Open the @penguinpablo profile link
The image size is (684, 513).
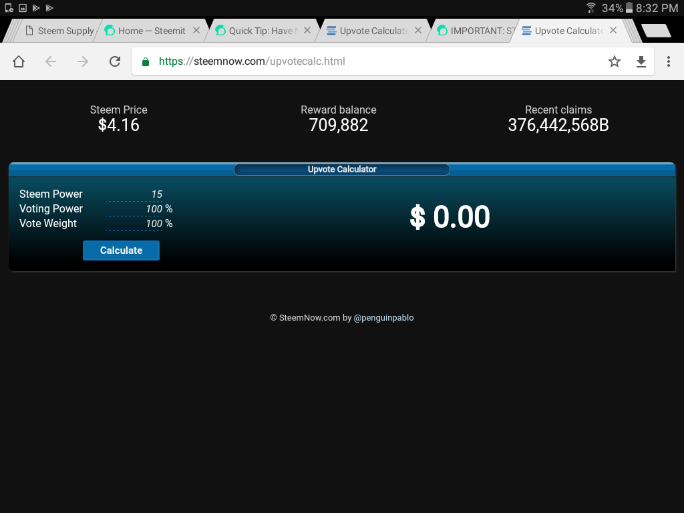coord(383,318)
